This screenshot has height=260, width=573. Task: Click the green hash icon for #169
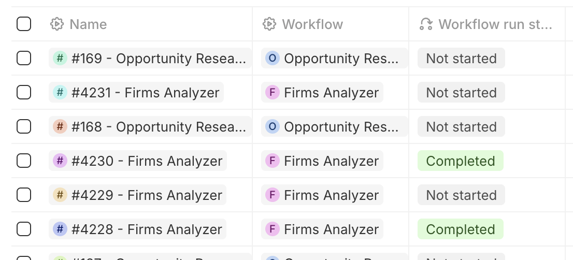[60, 59]
